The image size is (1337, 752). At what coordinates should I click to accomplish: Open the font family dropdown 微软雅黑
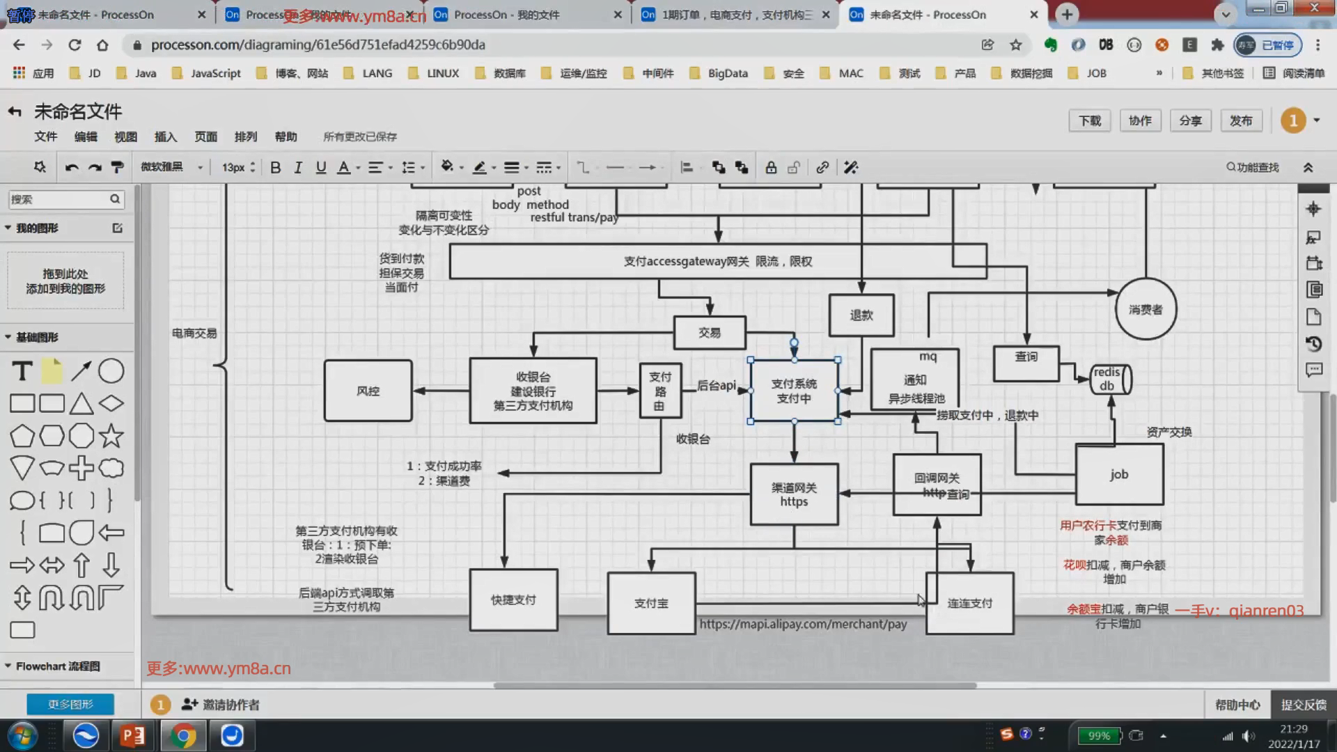171,167
